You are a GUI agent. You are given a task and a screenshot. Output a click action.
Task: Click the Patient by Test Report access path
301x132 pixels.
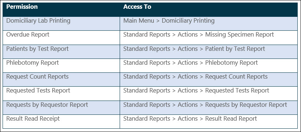[x=194, y=49]
